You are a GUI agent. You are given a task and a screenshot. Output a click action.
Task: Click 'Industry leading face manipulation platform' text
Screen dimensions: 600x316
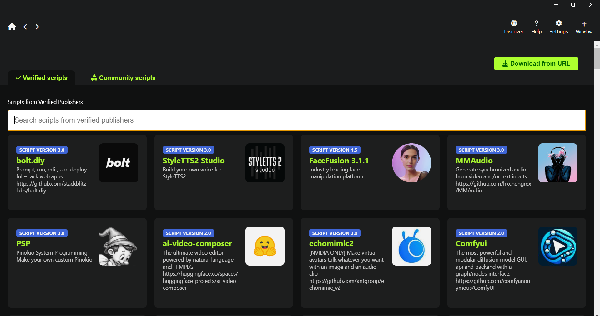(x=336, y=173)
